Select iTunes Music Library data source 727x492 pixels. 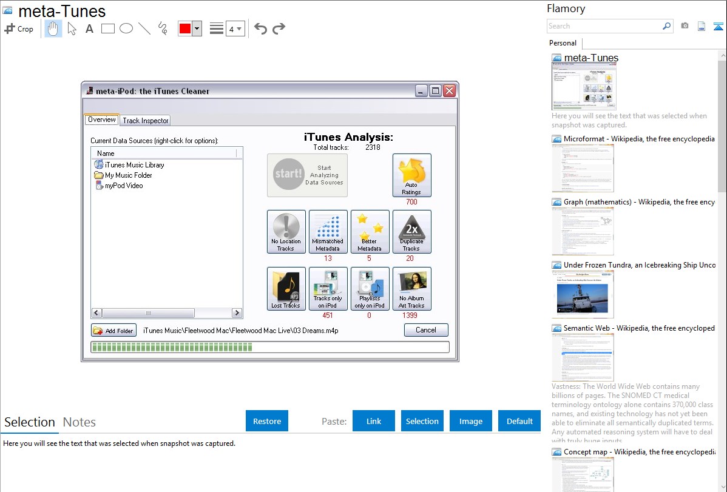tap(129, 164)
